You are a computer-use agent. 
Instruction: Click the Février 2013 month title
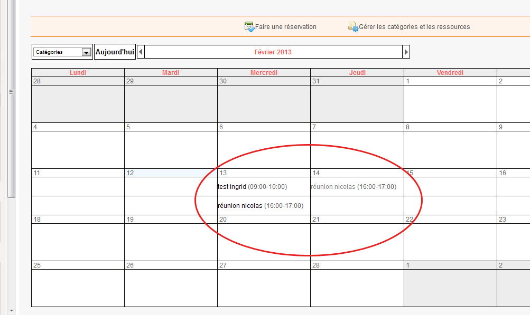[x=273, y=52]
